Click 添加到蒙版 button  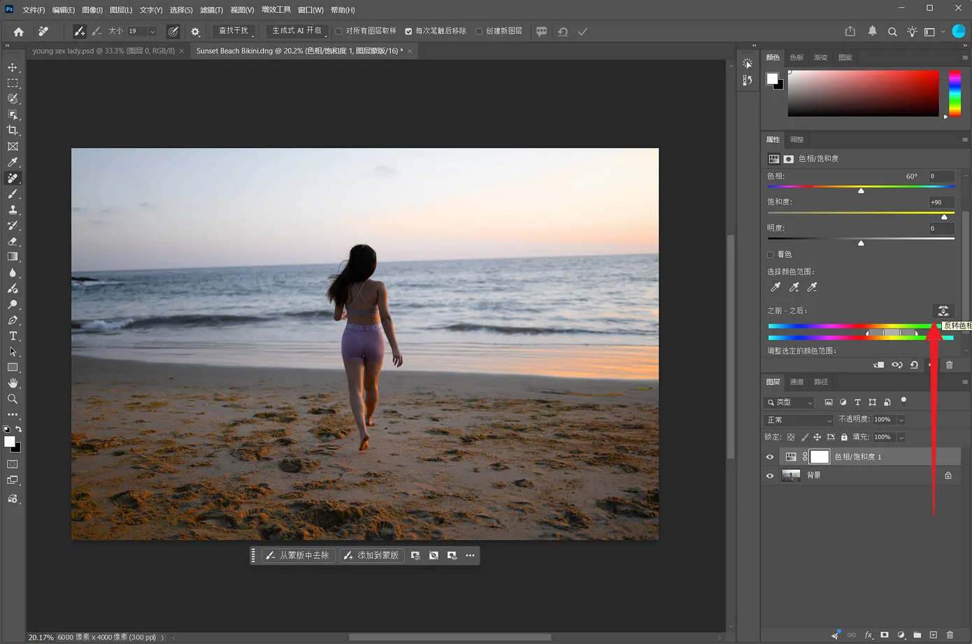tap(371, 555)
